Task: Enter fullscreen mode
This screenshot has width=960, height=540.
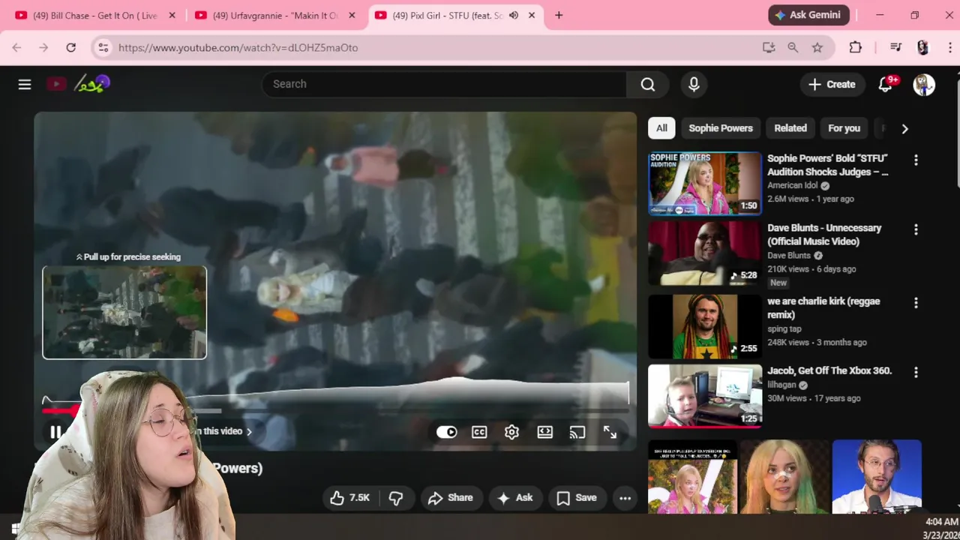Action: (x=610, y=432)
